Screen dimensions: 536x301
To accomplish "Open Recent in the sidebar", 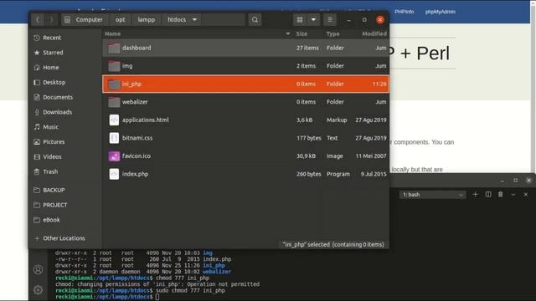I will tap(52, 38).
